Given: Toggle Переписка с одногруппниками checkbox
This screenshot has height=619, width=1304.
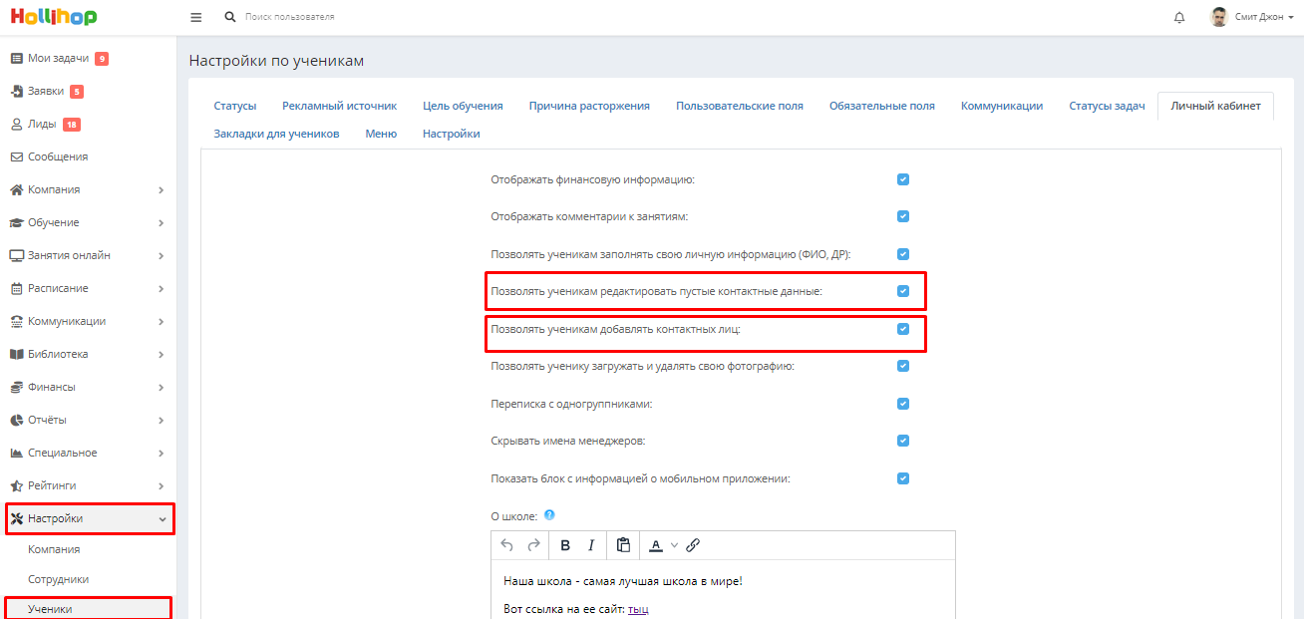Looking at the screenshot, I should tap(903, 404).
